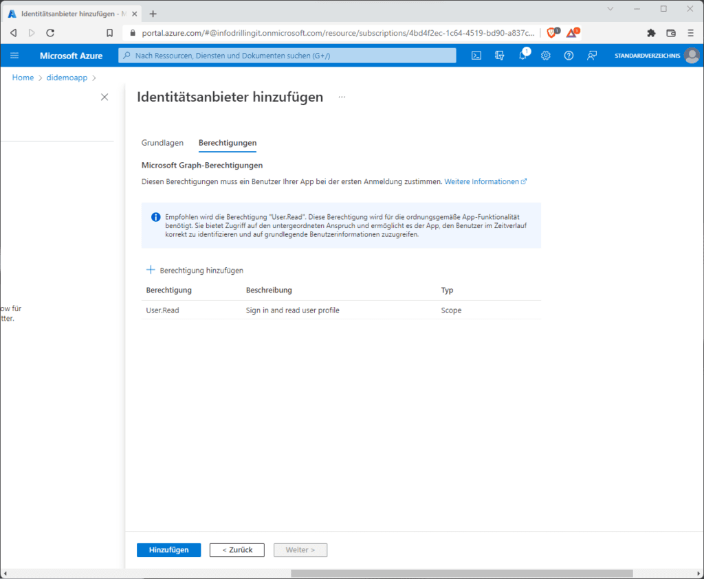
Task: Open the feedback icon
Action: [592, 56]
